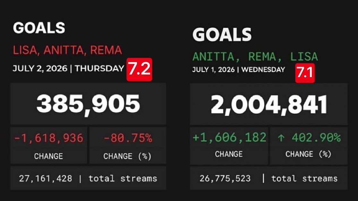Open the red LISA, ANITTA, REMA artists line
The image size is (358, 201).
[x=67, y=50]
